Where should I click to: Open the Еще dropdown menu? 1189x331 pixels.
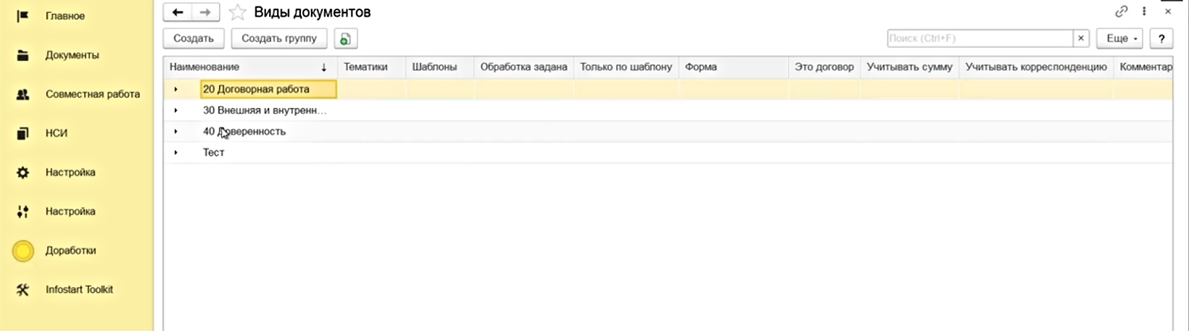[x=1119, y=38]
